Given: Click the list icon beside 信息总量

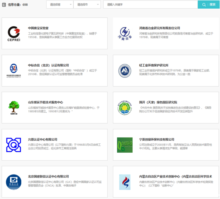Looking at the screenshot, I should [x=4, y=4].
